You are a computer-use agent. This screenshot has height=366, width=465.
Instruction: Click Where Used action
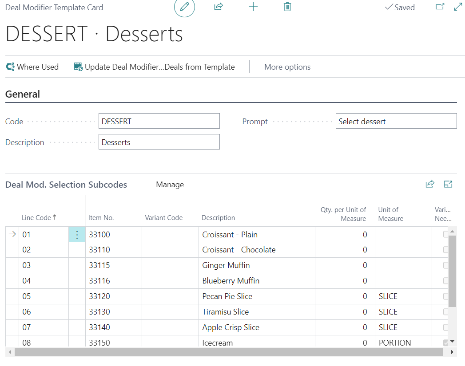(32, 67)
